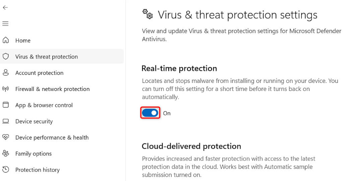Screen dimensions: 343x181
Task: Select Family options in the sidebar
Action: click(33, 154)
